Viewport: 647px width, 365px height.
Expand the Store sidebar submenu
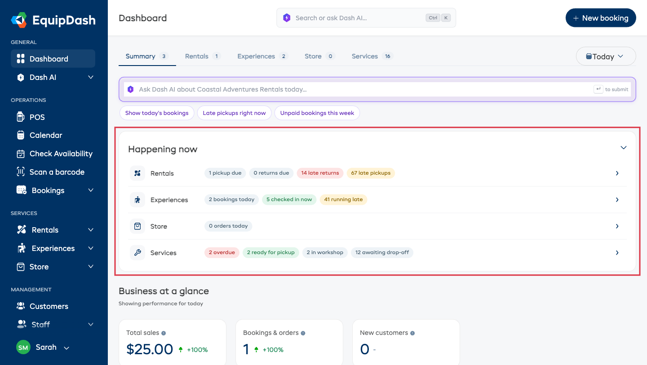pyautogui.click(x=91, y=267)
